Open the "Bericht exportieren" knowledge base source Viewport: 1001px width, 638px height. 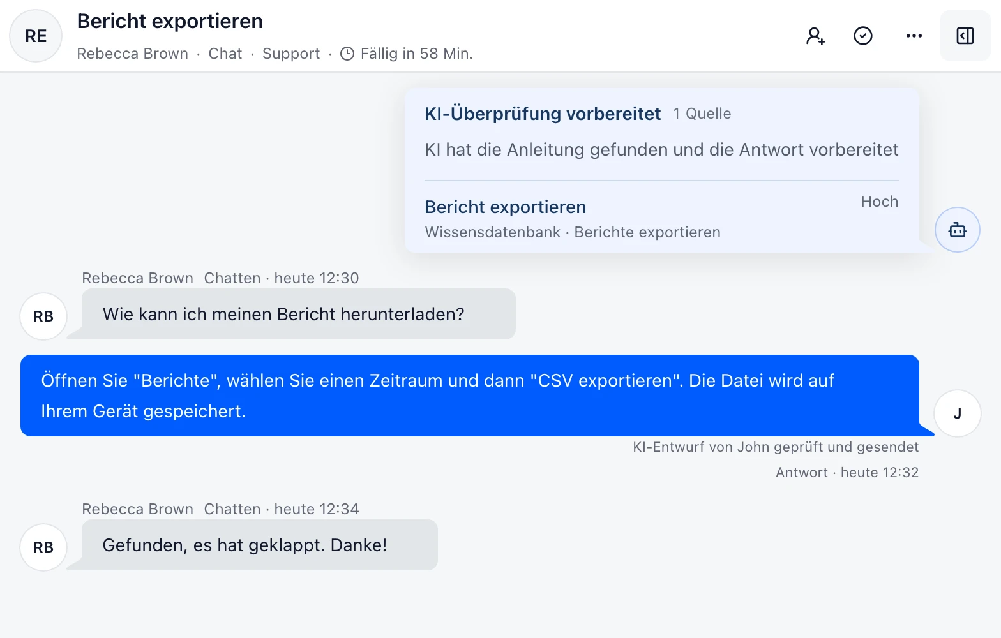click(506, 207)
